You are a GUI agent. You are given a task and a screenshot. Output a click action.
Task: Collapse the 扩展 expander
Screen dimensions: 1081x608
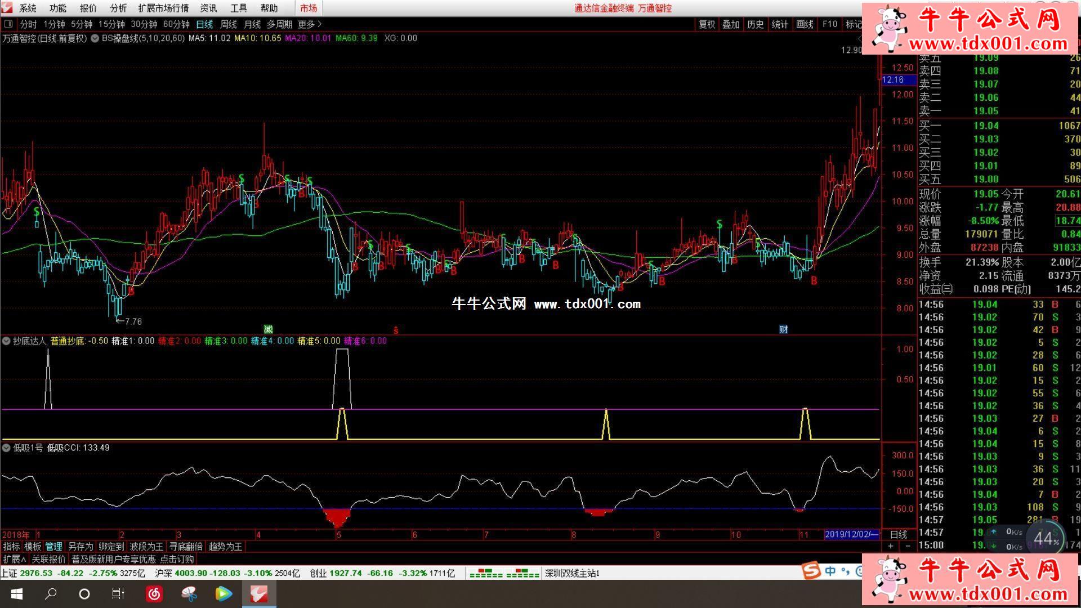pyautogui.click(x=14, y=559)
